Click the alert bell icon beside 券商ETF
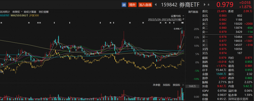Image resolution: width=254 pixels, height=101 pixels. click(208, 5)
